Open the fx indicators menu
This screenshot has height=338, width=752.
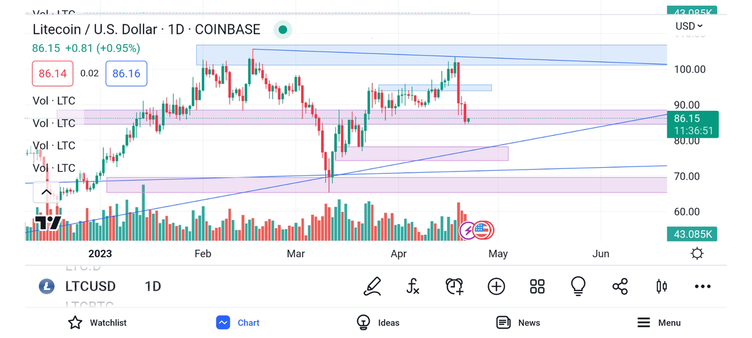point(413,287)
